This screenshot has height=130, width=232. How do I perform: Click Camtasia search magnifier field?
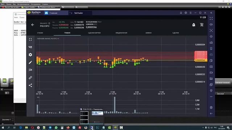tap(81, 7)
